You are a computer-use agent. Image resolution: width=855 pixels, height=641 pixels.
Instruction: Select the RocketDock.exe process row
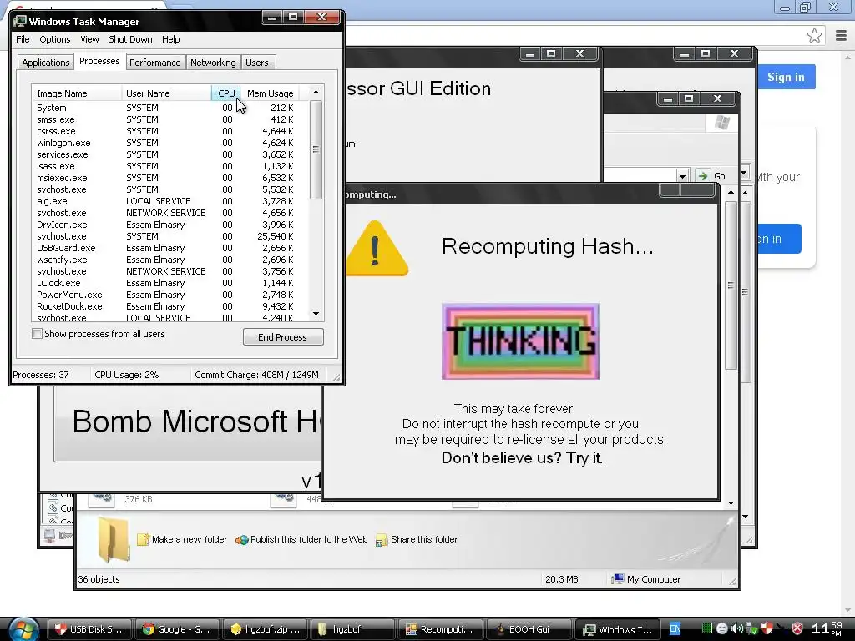(x=170, y=306)
